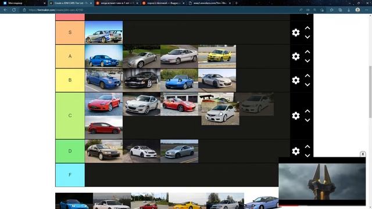Image resolution: width=372 pixels, height=209 pixels.
Task: Close the JDM CARS Tier List tab
Action: pos(91,3)
